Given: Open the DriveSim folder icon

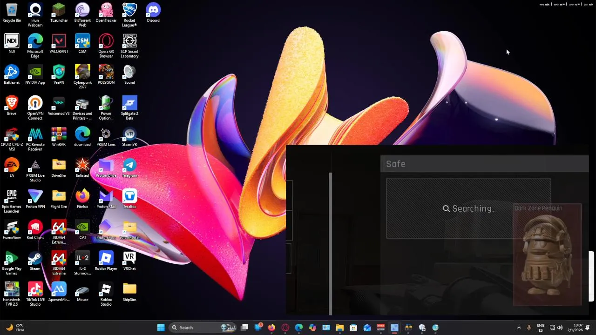Looking at the screenshot, I should point(59,168).
